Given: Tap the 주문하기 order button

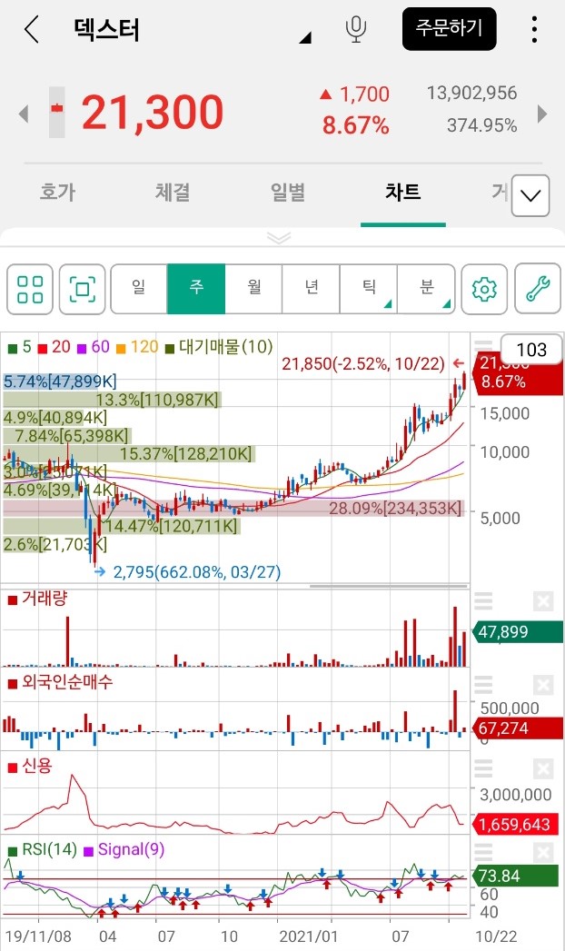Looking at the screenshot, I should point(450,28).
